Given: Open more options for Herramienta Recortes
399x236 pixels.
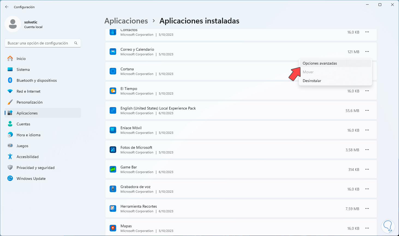Looking at the screenshot, I should point(367,208).
